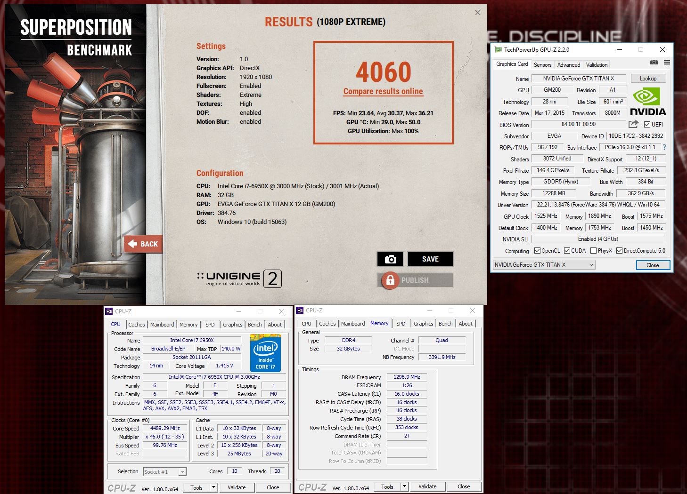Go BACK from the results screen
Image resolution: width=687 pixels, height=494 pixels.
143,244
